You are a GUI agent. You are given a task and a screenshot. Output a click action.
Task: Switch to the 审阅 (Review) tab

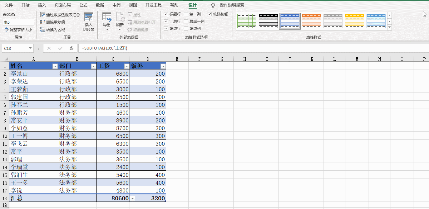pyautogui.click(x=116, y=5)
